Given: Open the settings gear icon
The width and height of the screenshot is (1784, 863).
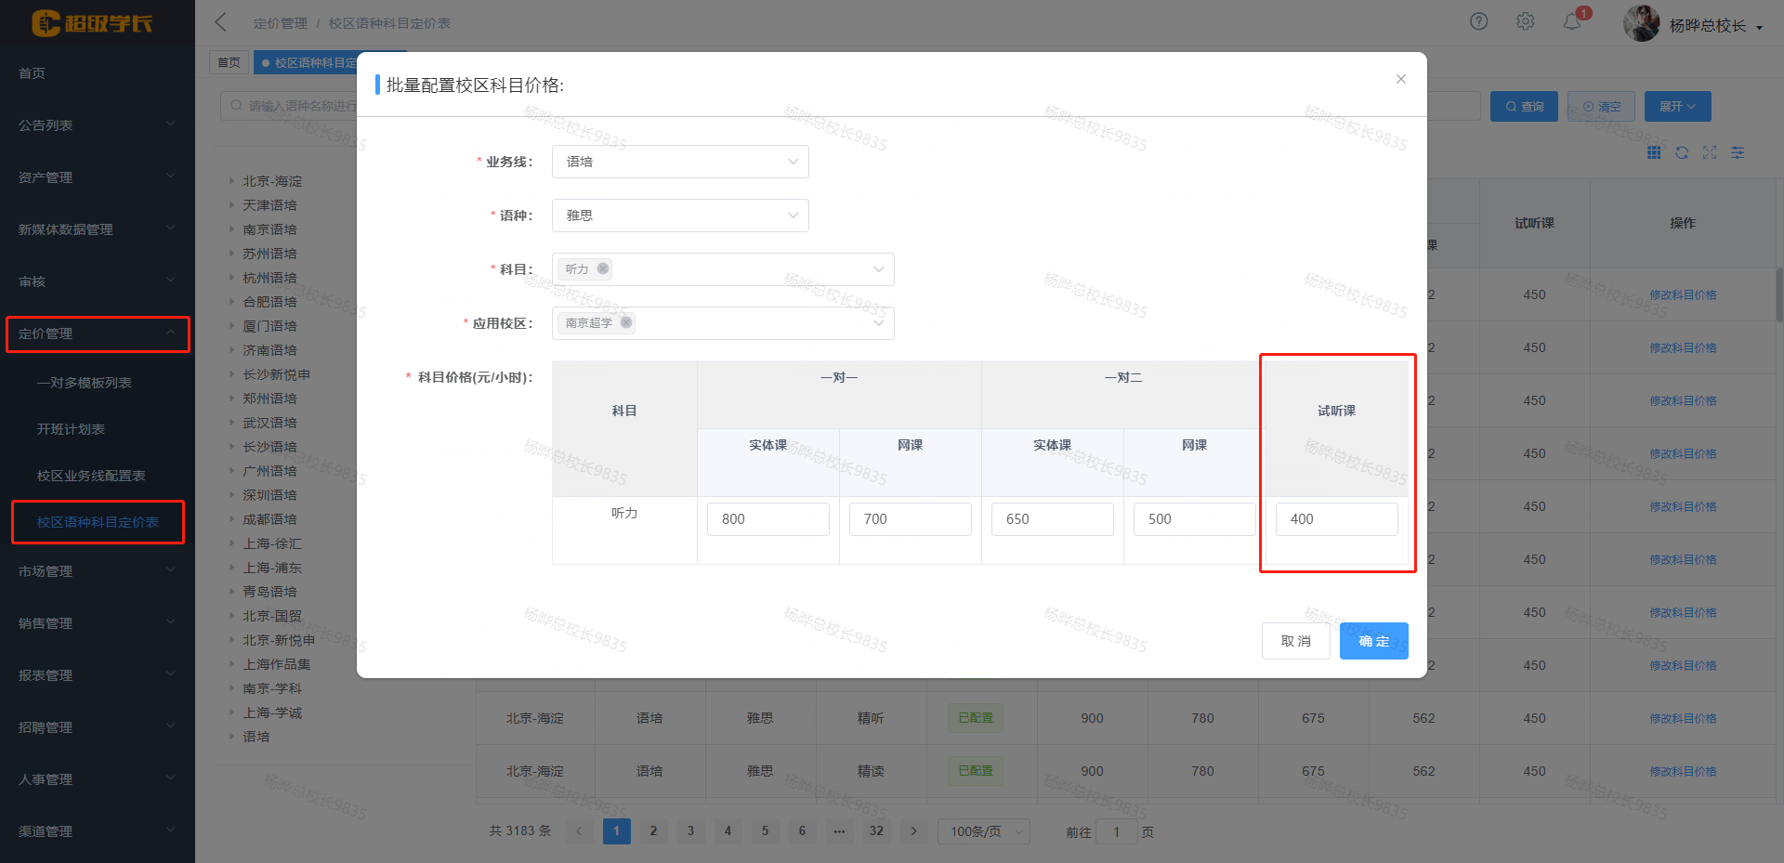Looking at the screenshot, I should [x=1525, y=20].
